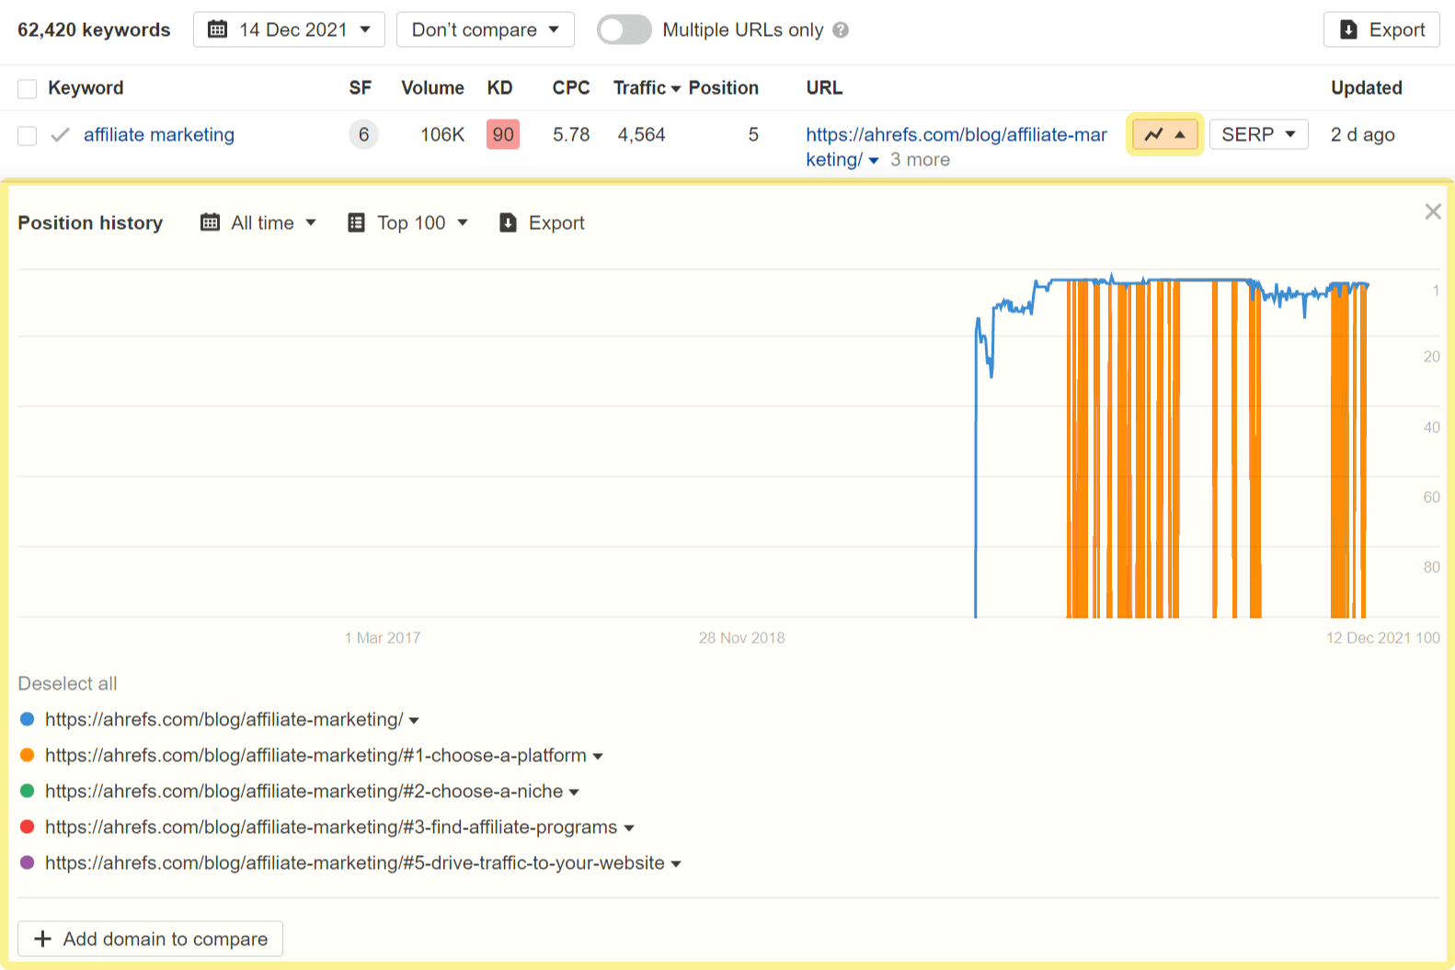Open the affiliate marketing keyword link

tap(158, 135)
